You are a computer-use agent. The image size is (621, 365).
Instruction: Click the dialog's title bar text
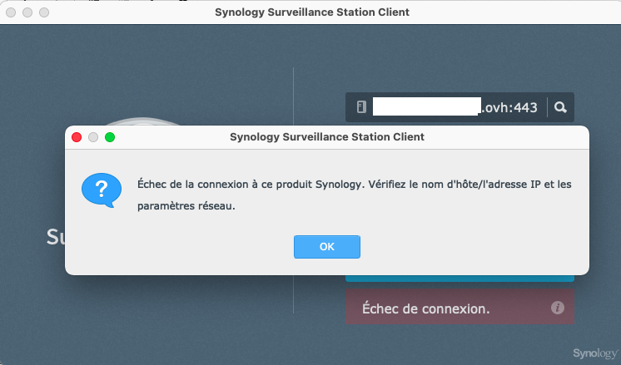coord(326,137)
